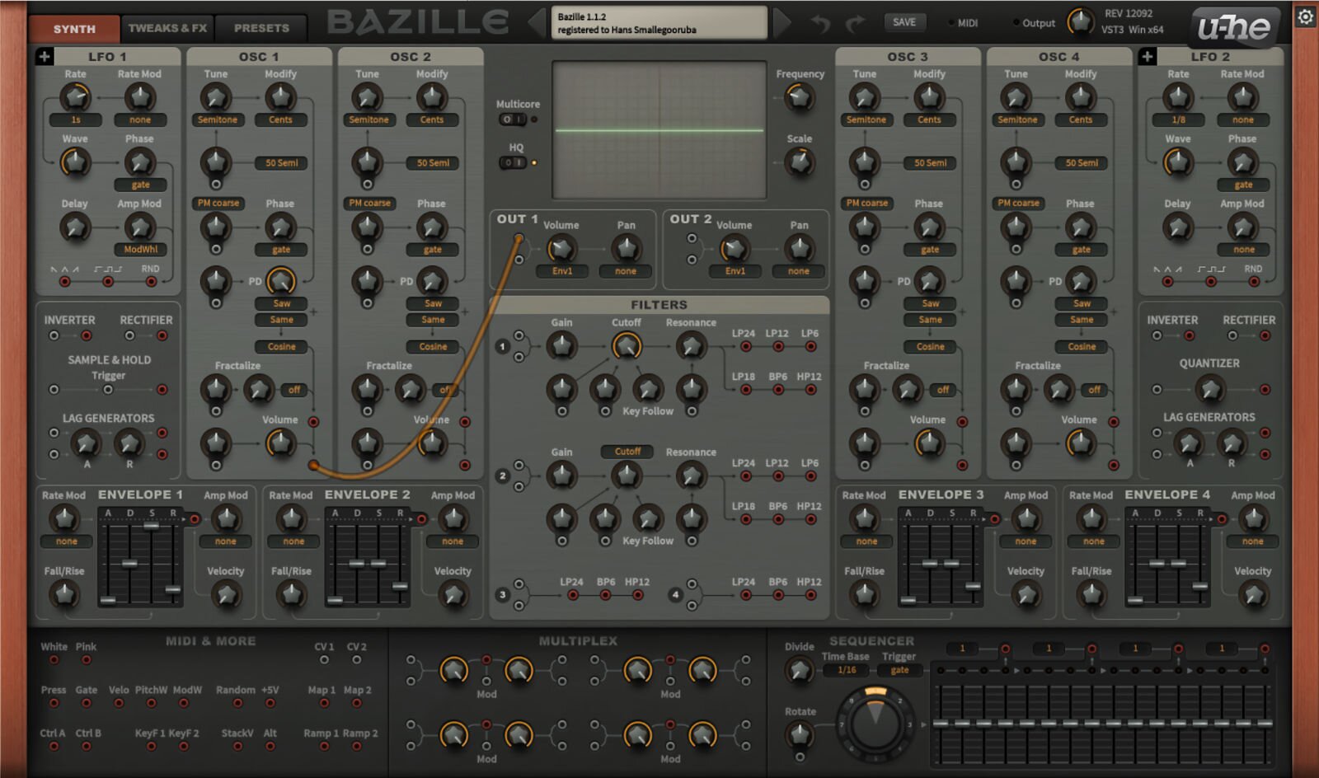Open the Presets tab
This screenshot has width=1319, height=778.
[x=261, y=28]
